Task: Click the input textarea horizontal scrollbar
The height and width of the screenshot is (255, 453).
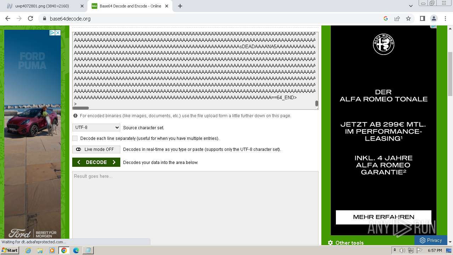Action: (81, 108)
